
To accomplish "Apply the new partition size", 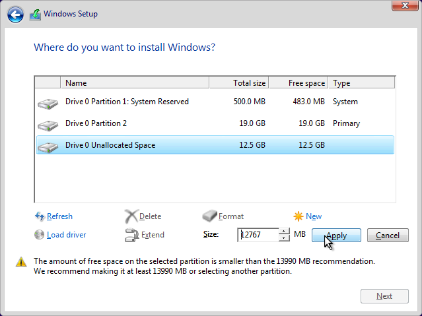I will click(x=336, y=236).
